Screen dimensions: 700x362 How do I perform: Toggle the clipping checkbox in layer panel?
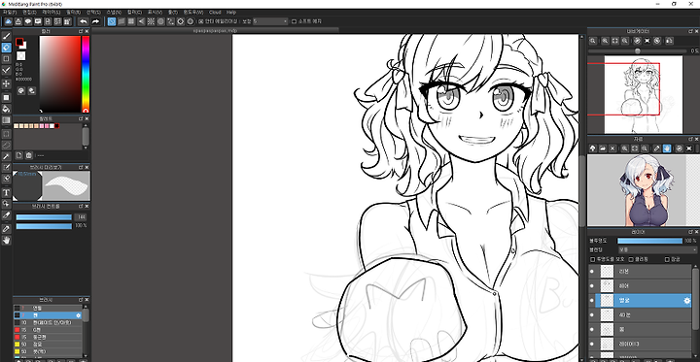click(631, 259)
